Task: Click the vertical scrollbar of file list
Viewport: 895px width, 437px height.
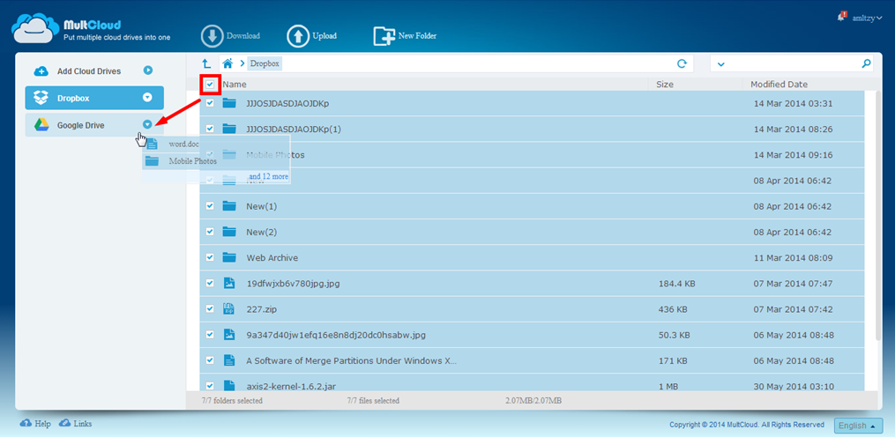Action: pos(876,220)
